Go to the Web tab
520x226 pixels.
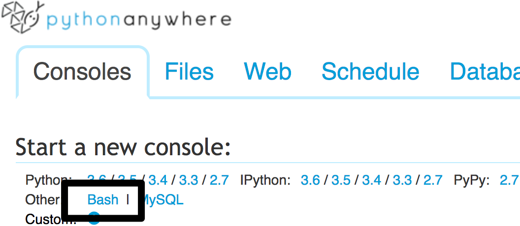268,72
